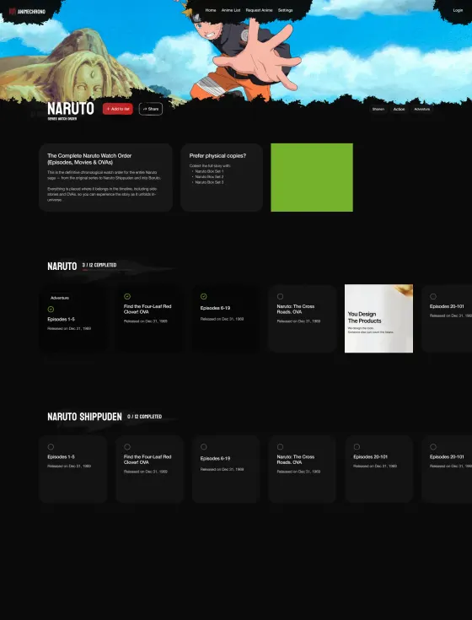Click the plus icon on Add to list
The height and width of the screenshot is (620, 472).
point(108,109)
